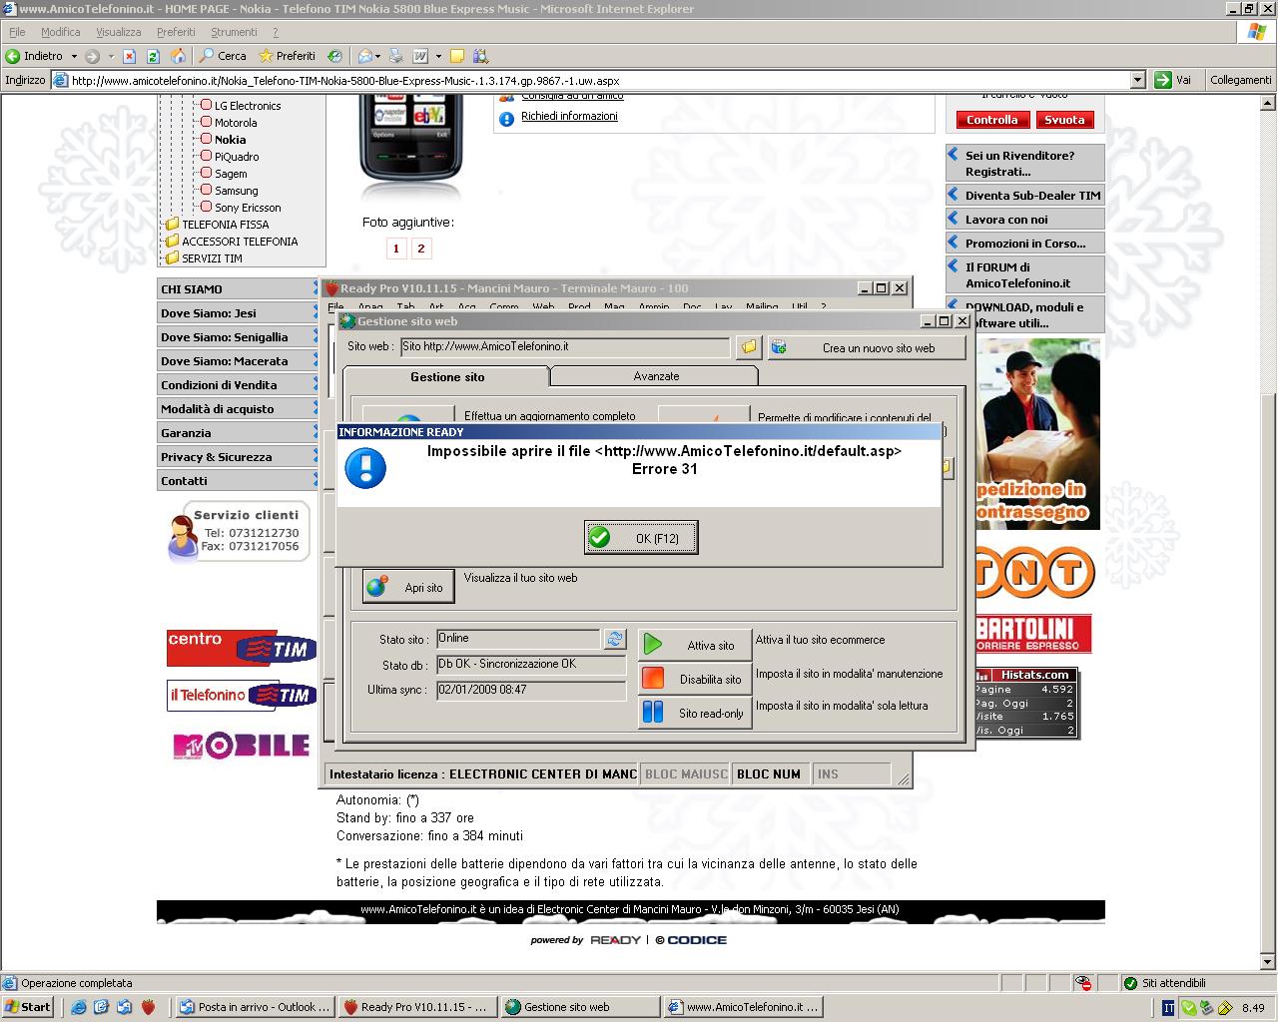This screenshot has height=1022, width=1278.
Task: Expand the mail button dropdown arrow
Action: coord(378,56)
